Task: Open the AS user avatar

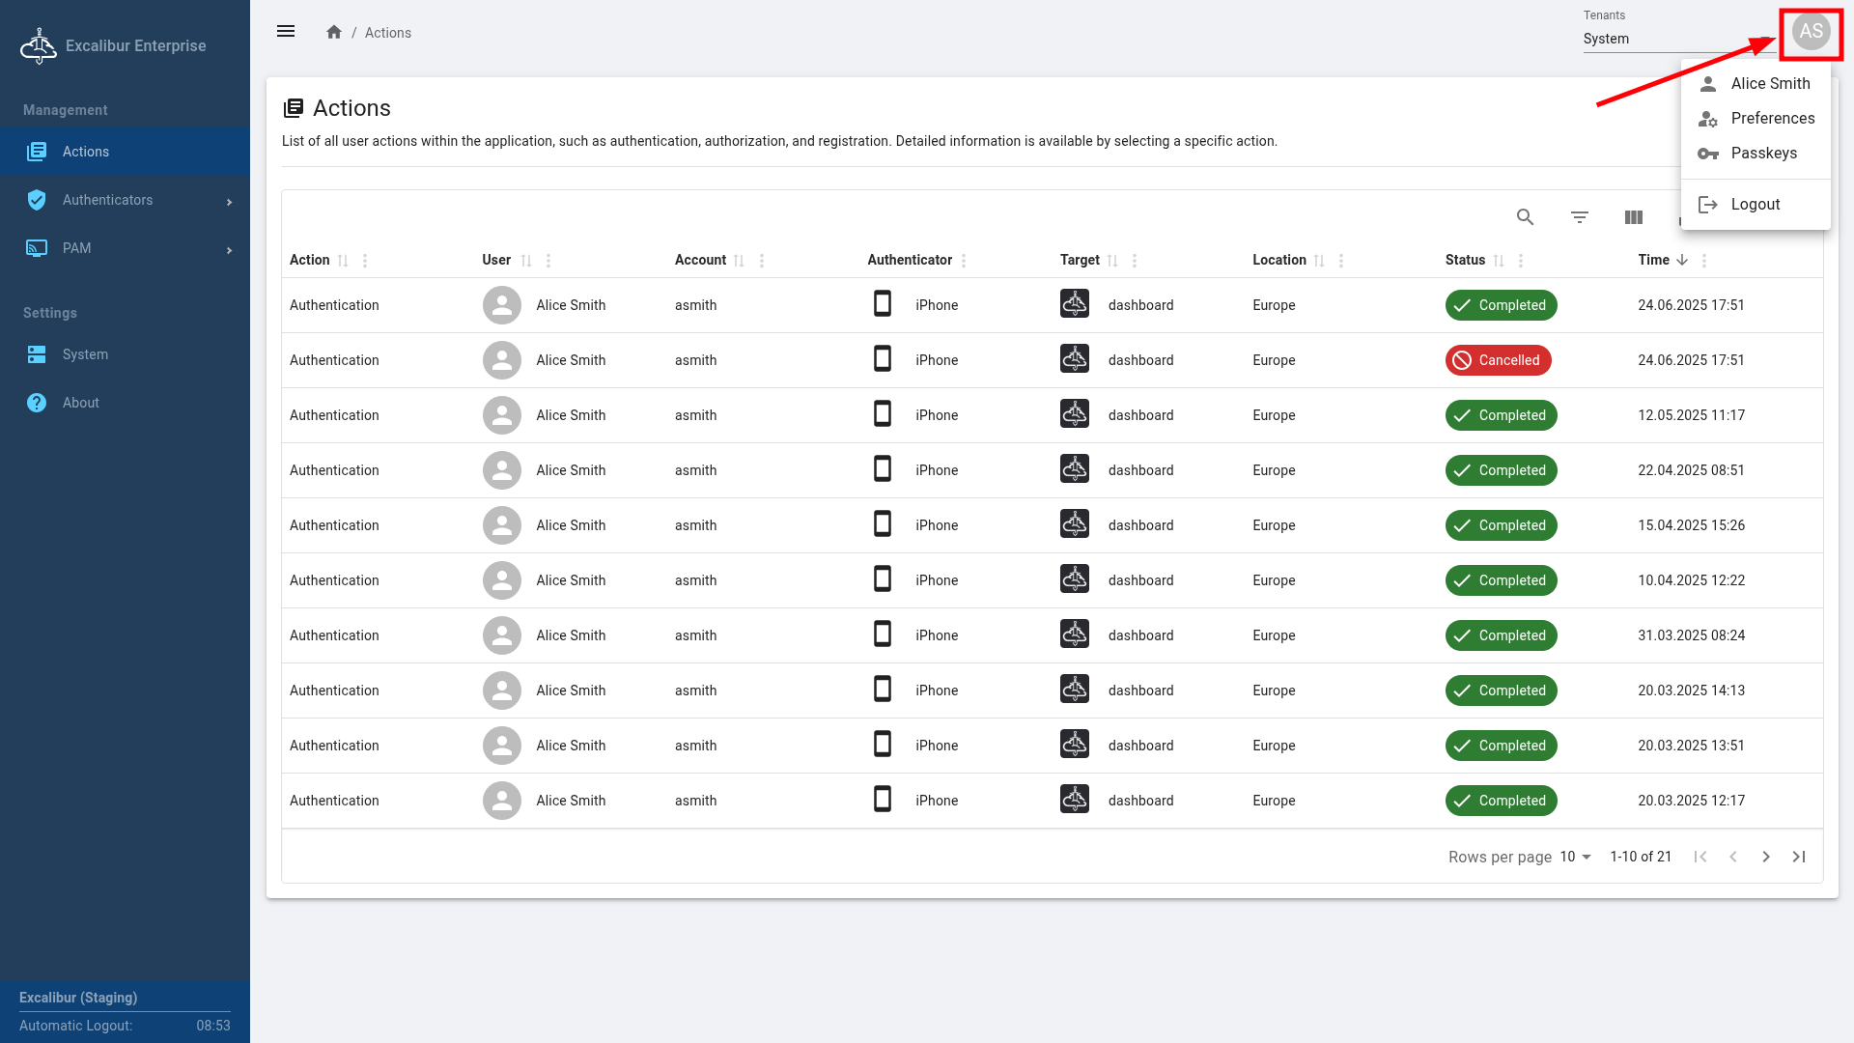Action: tap(1811, 32)
